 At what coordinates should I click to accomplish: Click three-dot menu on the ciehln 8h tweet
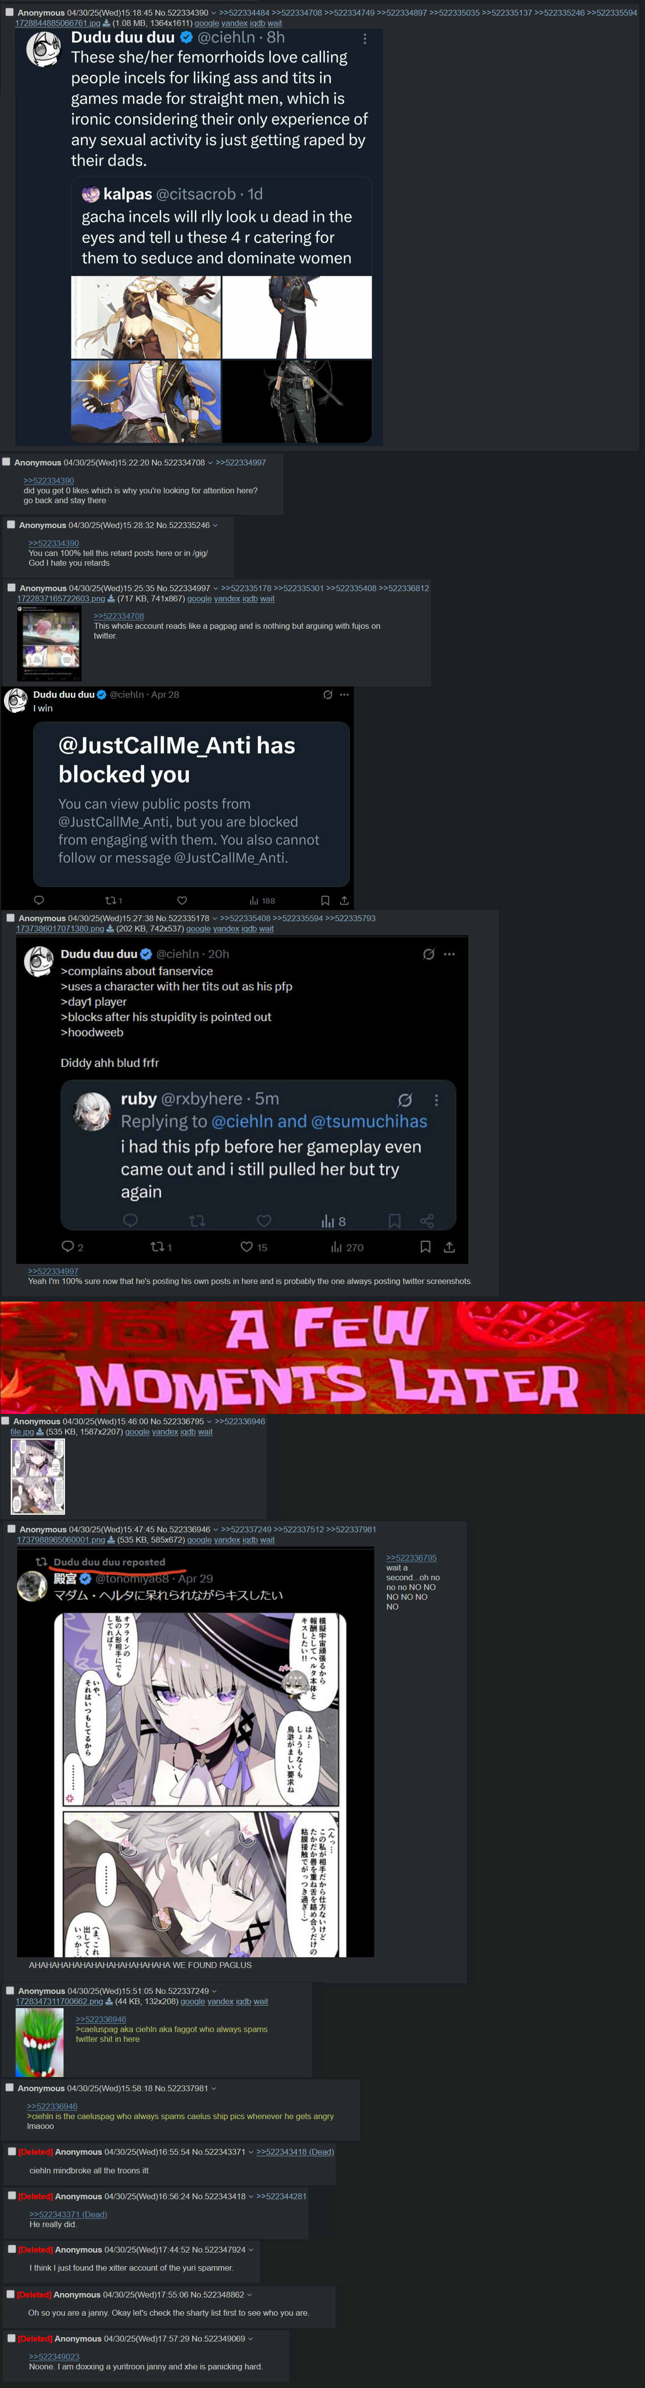pyautogui.click(x=364, y=39)
